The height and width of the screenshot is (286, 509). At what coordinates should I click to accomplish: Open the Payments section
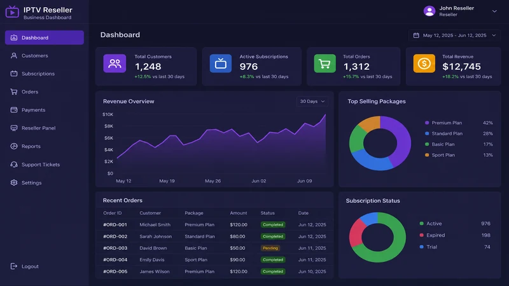point(44,110)
